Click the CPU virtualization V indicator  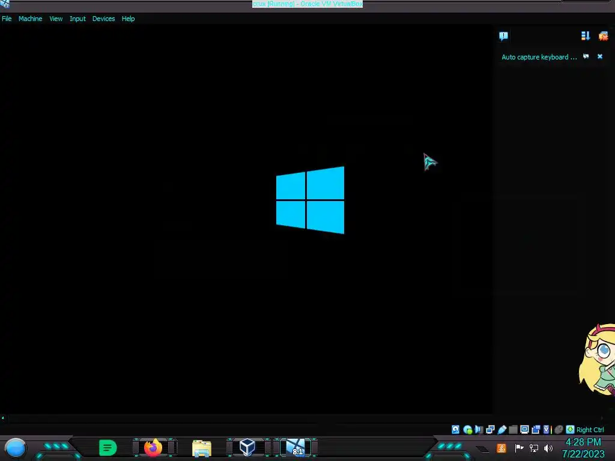click(x=547, y=430)
